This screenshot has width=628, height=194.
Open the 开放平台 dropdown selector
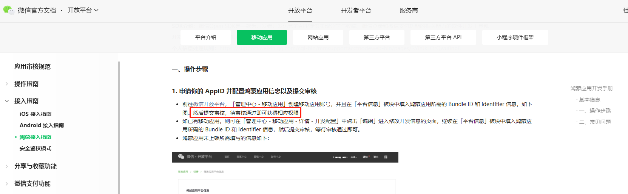83,10
